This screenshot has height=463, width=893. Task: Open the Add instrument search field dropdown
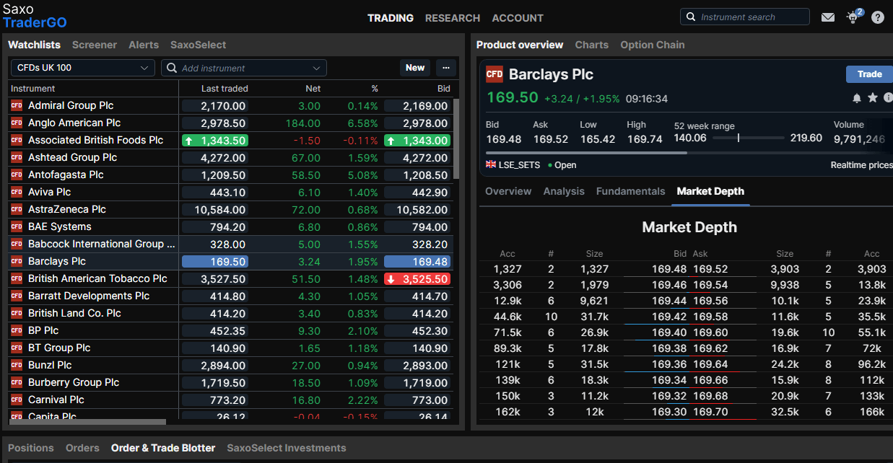243,67
